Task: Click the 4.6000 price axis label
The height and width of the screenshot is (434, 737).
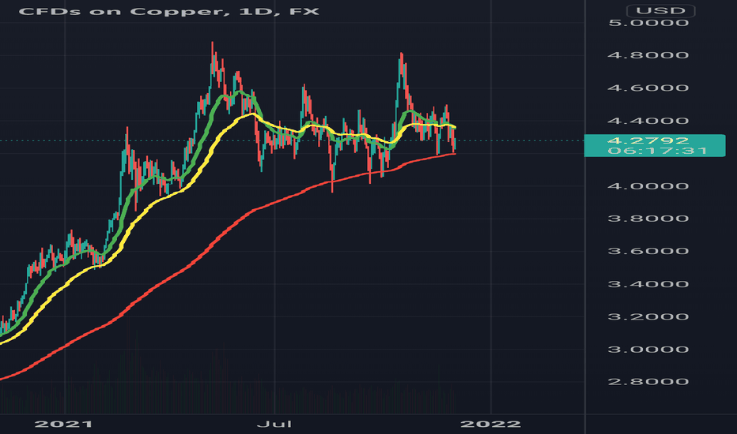Action: pos(648,88)
